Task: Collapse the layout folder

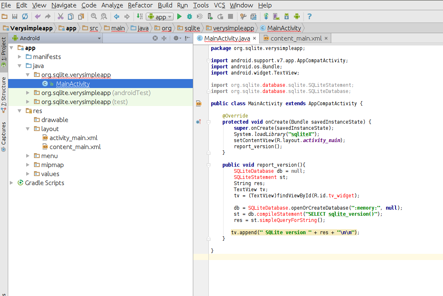Action: (27, 129)
